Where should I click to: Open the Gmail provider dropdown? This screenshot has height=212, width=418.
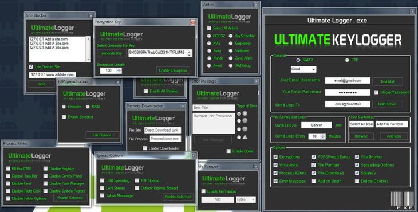click(x=303, y=69)
